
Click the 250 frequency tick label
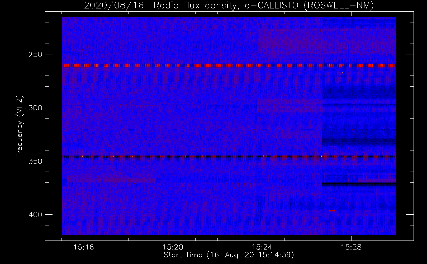point(35,54)
